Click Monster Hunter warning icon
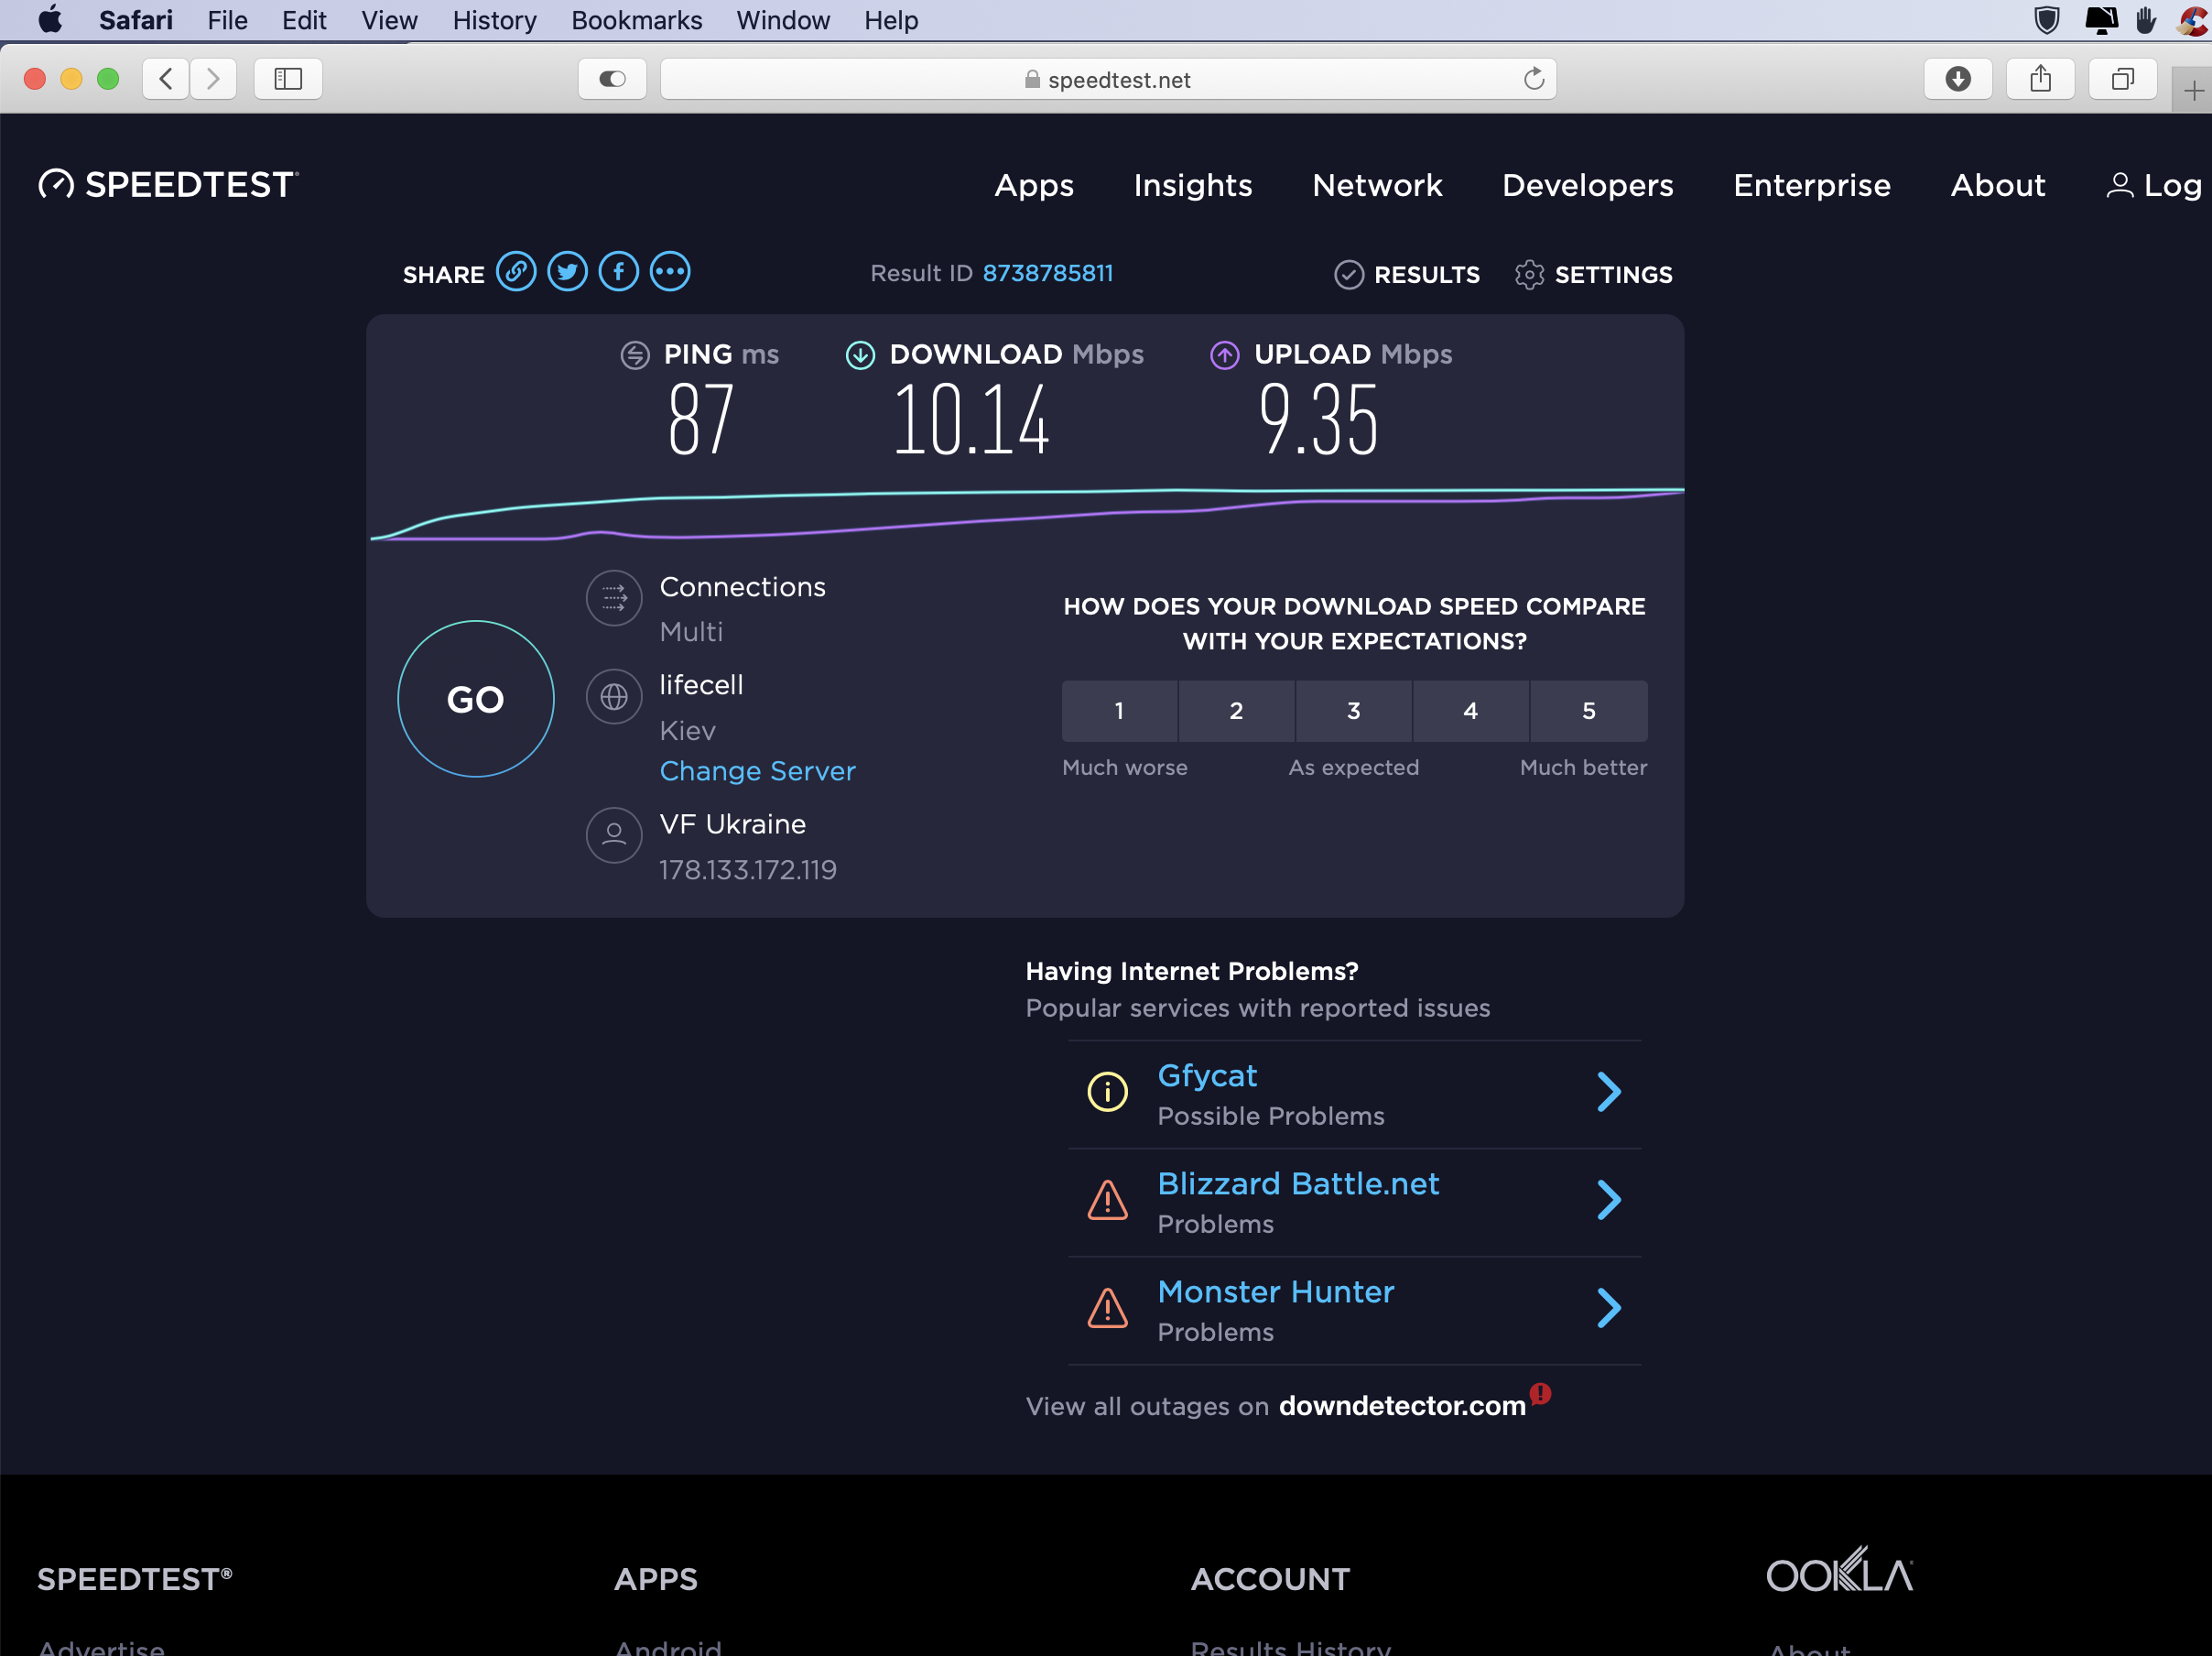This screenshot has height=1656, width=2212. 1107,1308
